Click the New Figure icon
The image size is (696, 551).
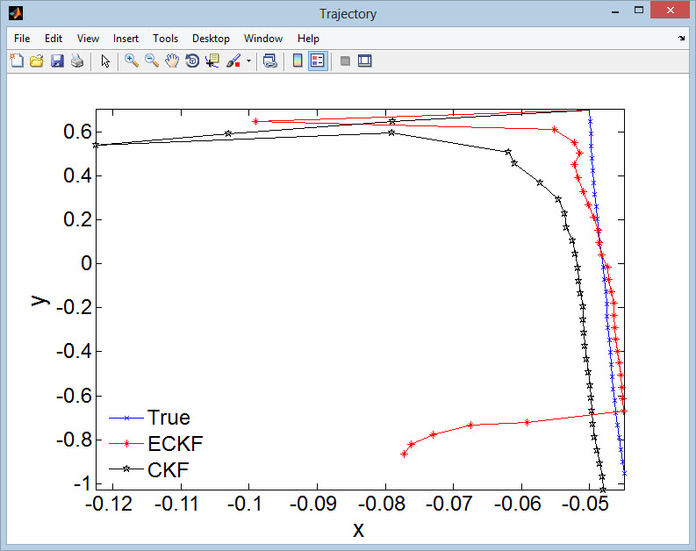[16, 61]
